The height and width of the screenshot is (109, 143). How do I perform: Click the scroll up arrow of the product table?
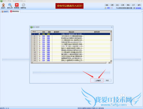point(111,31)
